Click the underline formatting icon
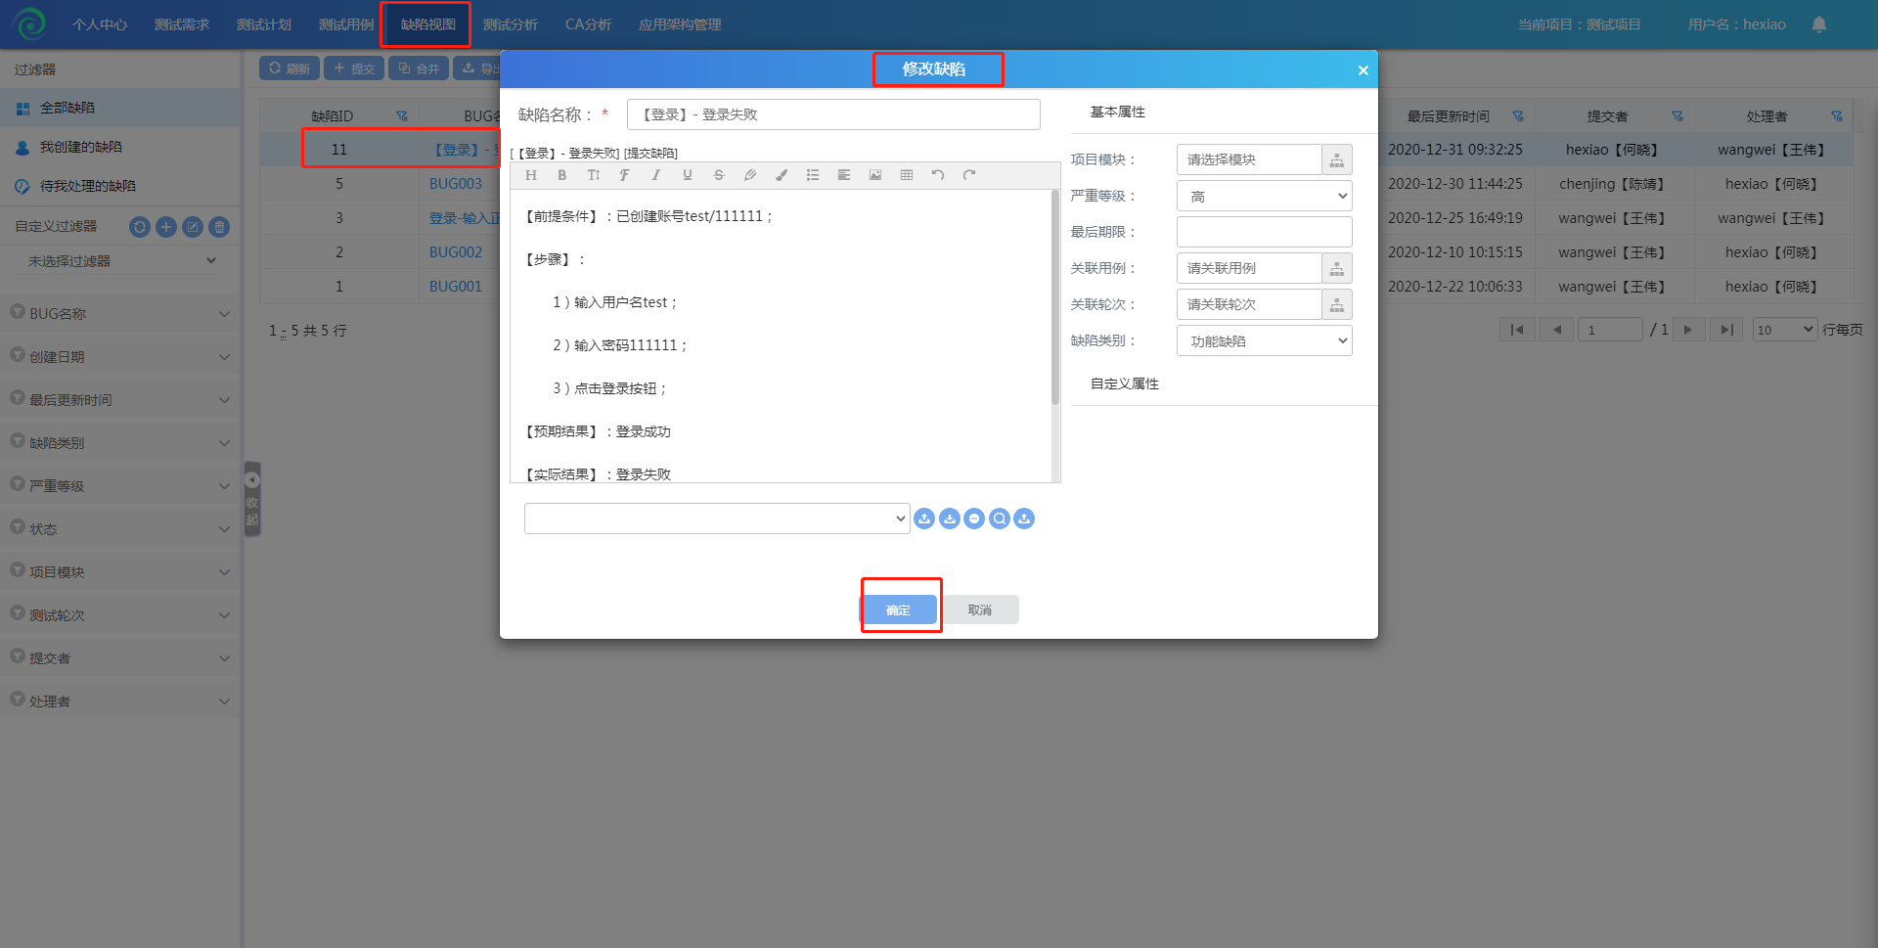This screenshot has height=948, width=1878. 687,175
